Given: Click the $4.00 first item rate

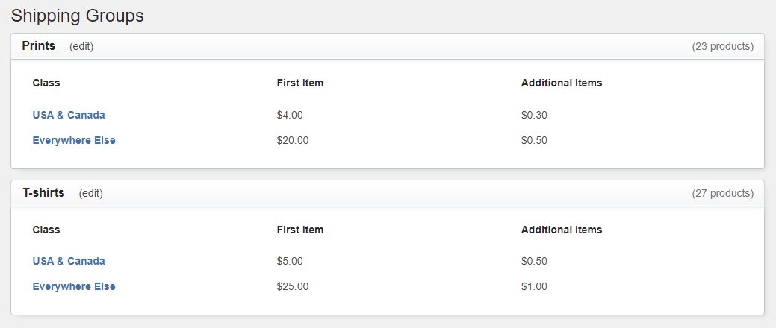Looking at the screenshot, I should click(290, 115).
